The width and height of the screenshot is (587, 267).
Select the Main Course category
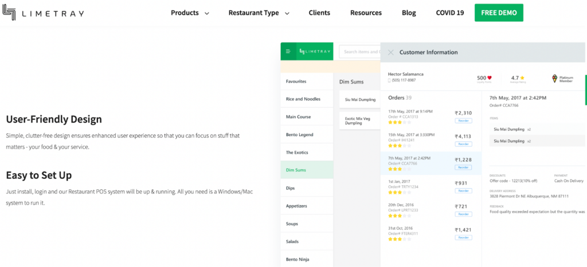point(307,117)
